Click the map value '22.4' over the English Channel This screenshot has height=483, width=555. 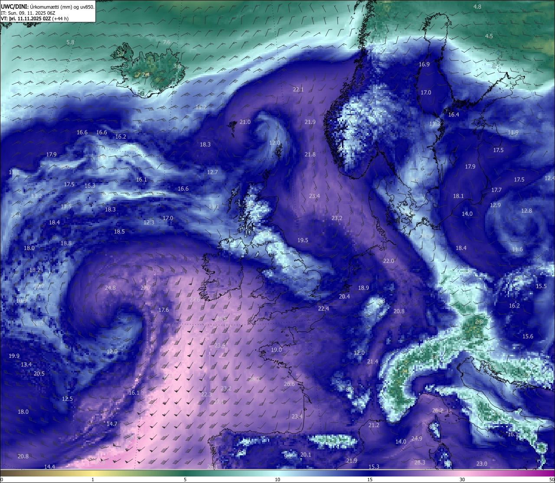[323, 309]
